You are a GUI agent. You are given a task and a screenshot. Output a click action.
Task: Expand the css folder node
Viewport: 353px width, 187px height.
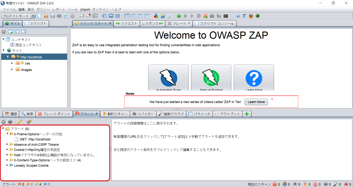pyautogui.click(x=12, y=63)
